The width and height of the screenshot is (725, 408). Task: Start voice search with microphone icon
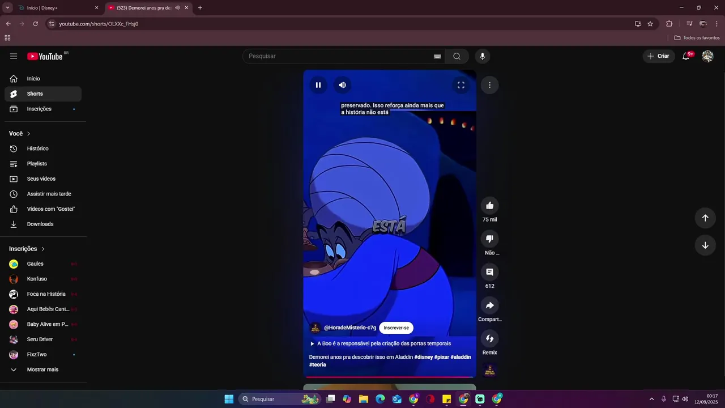click(x=483, y=56)
